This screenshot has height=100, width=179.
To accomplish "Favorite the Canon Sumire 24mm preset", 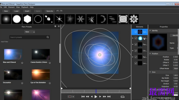I will click(x=50, y=63).
